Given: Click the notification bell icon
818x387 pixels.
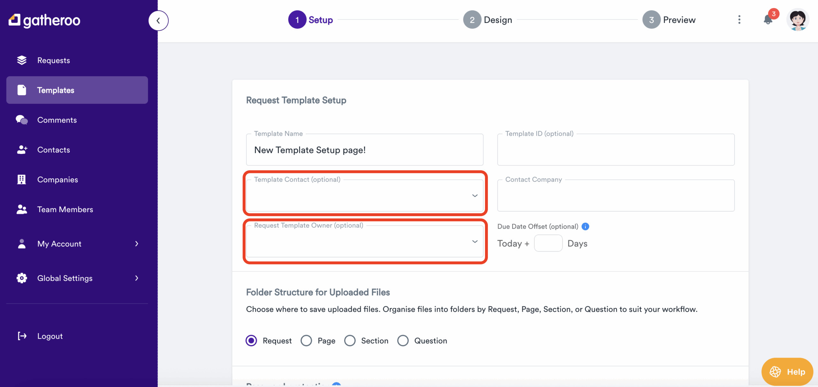Looking at the screenshot, I should [x=768, y=20].
